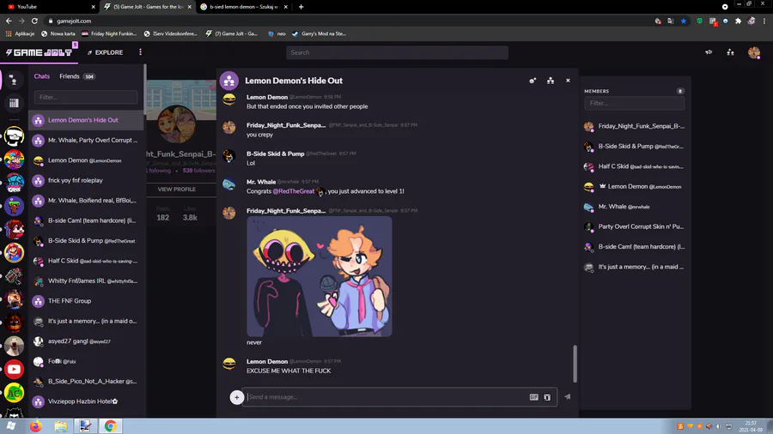Bookmark this page with the star icon
This screenshot has width=773, height=434.
(x=684, y=21)
